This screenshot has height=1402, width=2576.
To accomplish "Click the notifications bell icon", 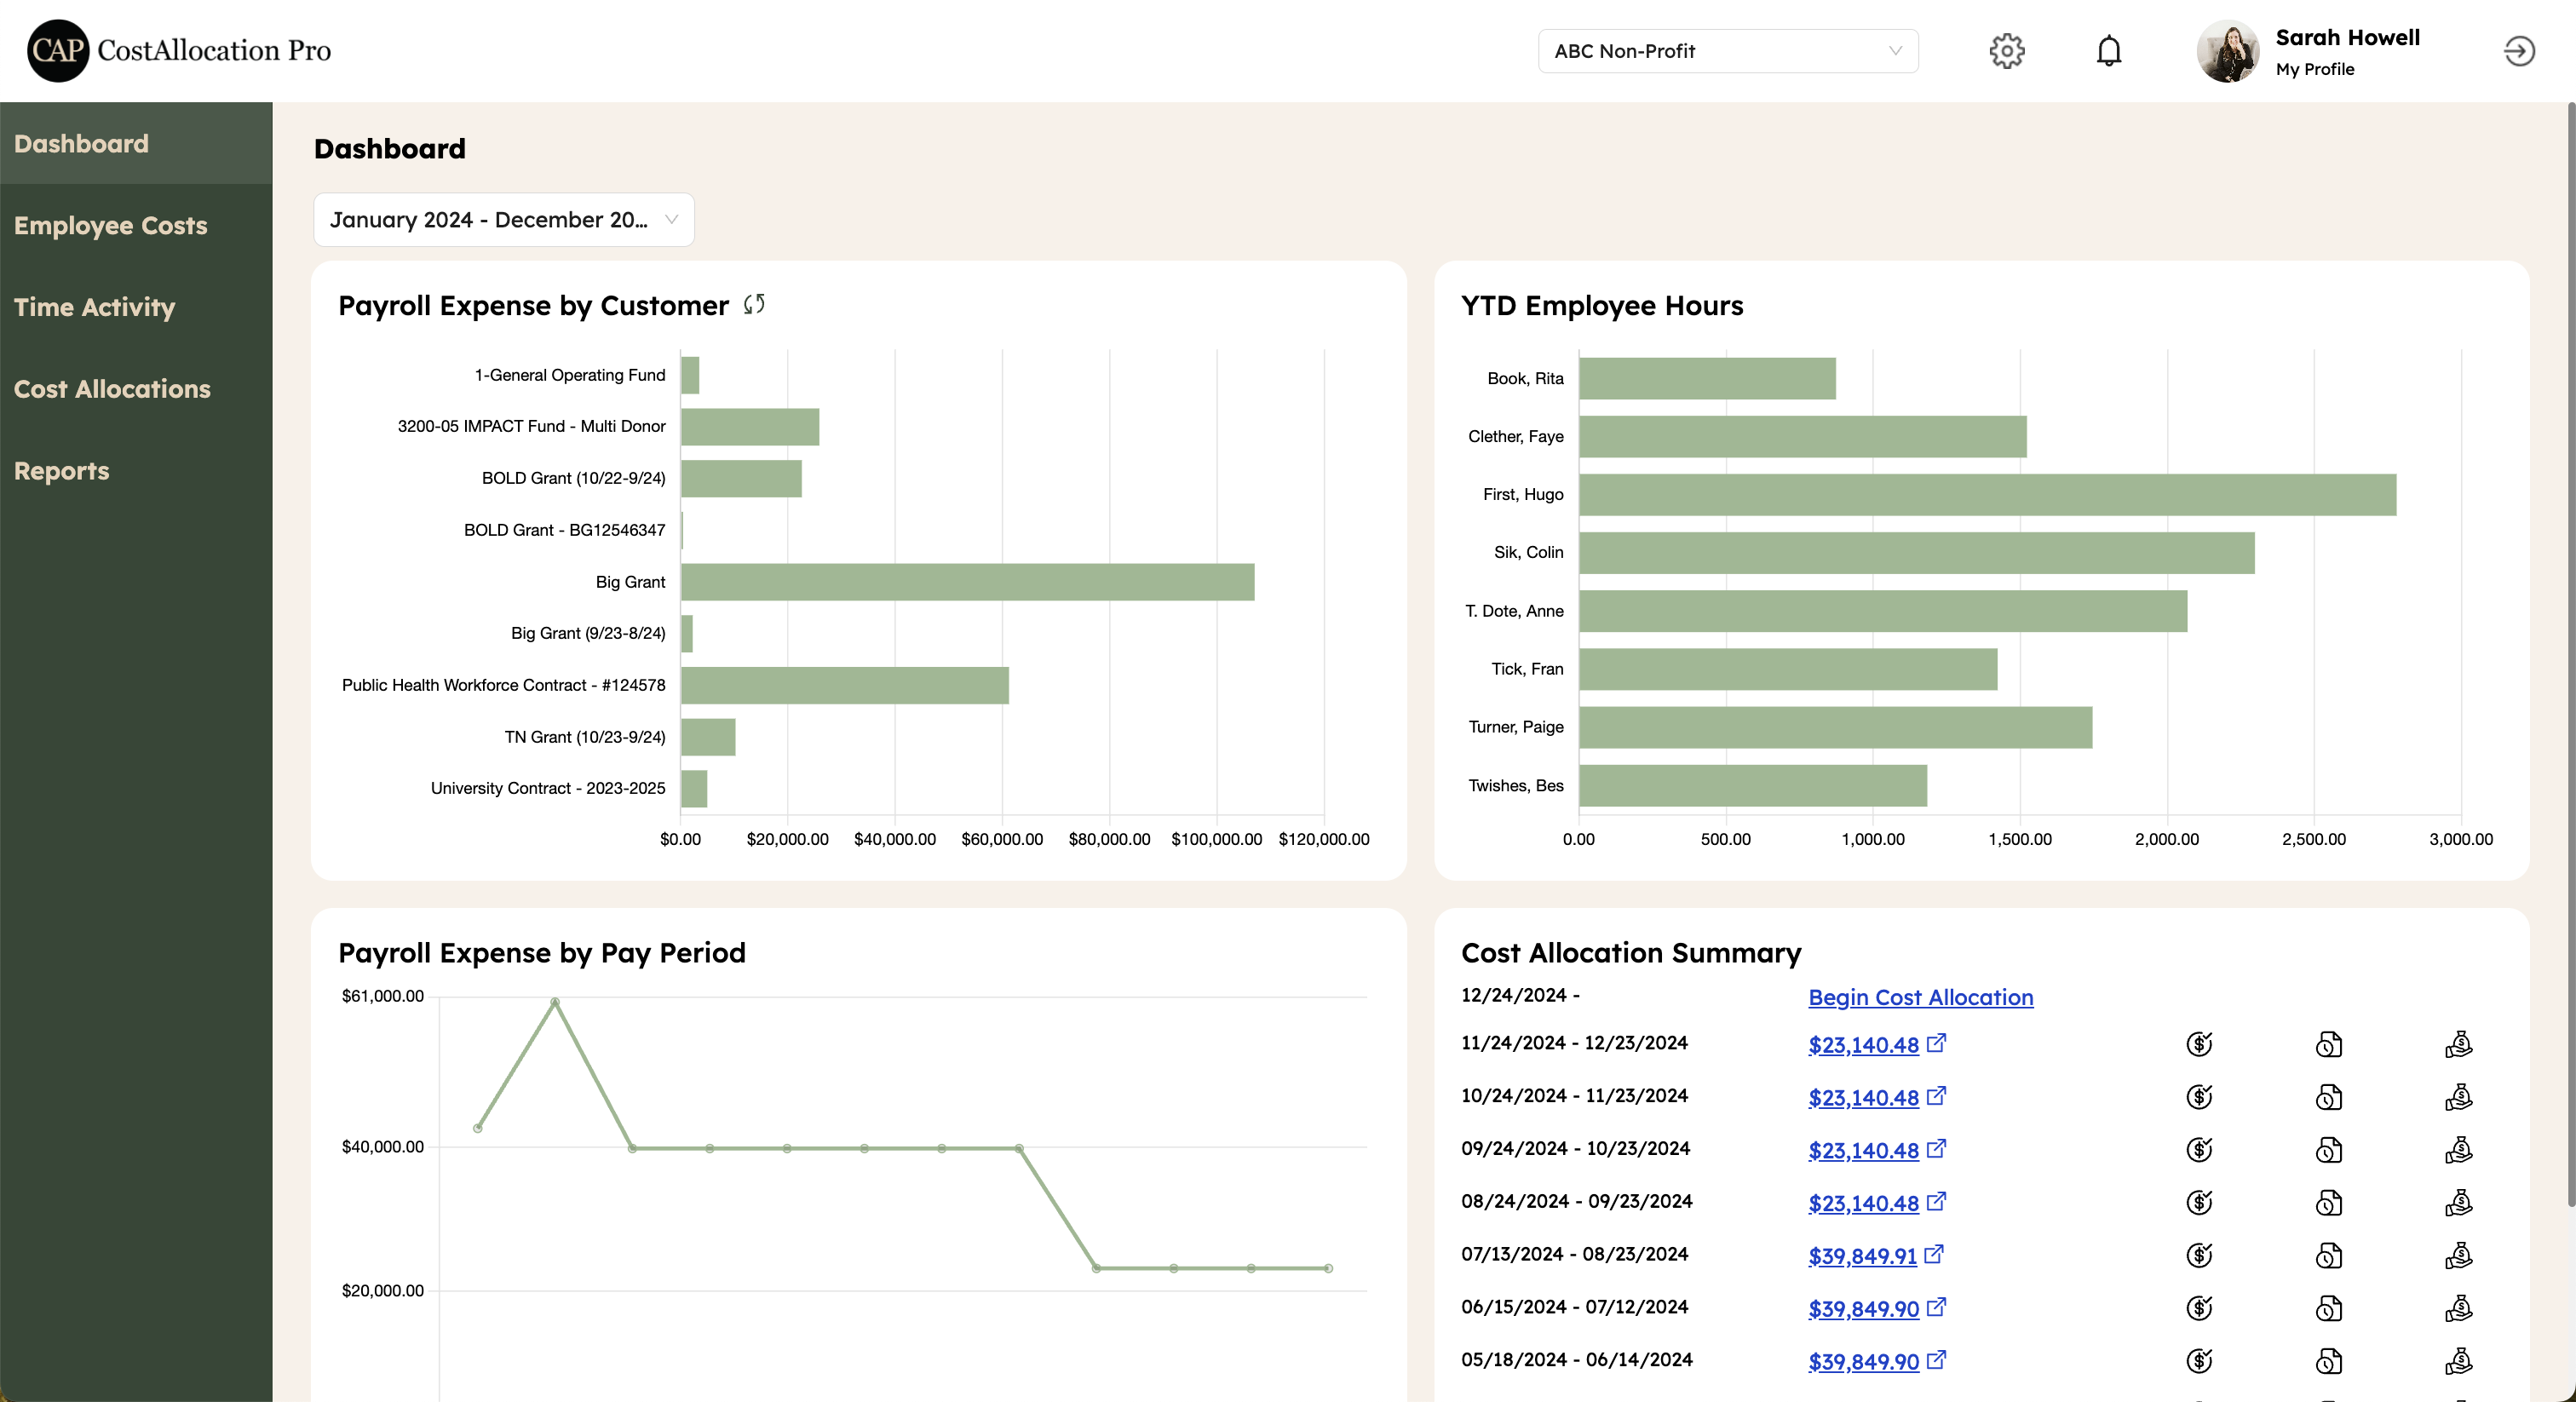I will tap(2108, 51).
